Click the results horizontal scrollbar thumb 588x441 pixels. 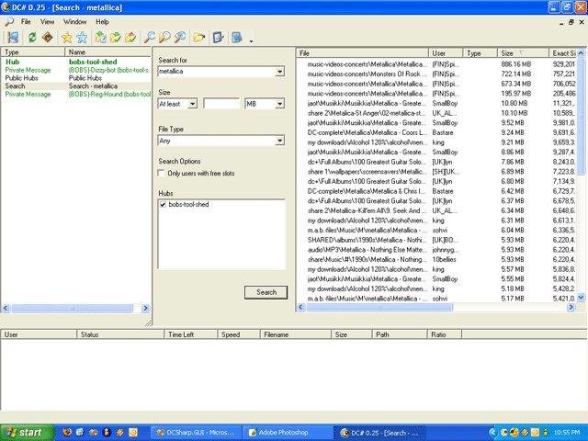tap(379, 308)
